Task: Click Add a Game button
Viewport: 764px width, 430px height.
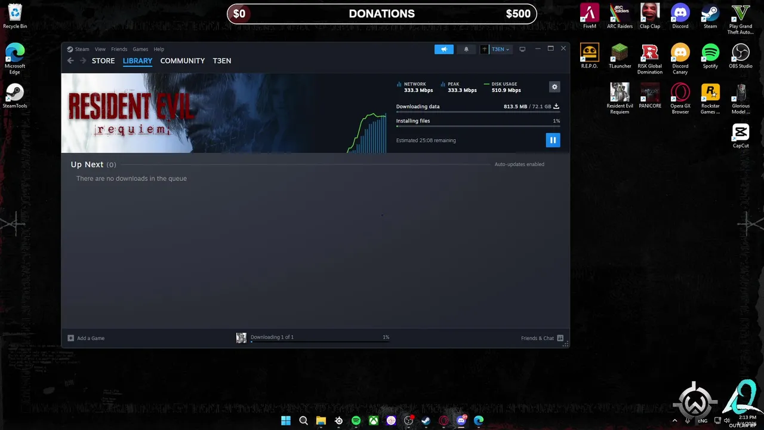Action: [x=86, y=338]
